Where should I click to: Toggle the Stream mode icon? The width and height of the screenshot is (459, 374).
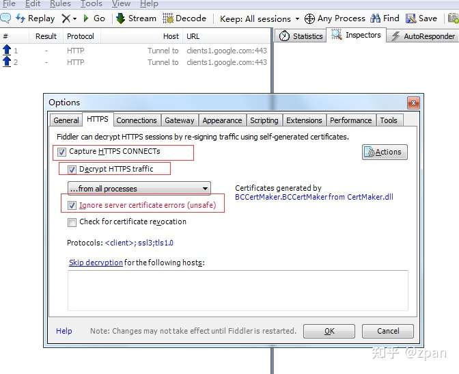click(x=120, y=18)
